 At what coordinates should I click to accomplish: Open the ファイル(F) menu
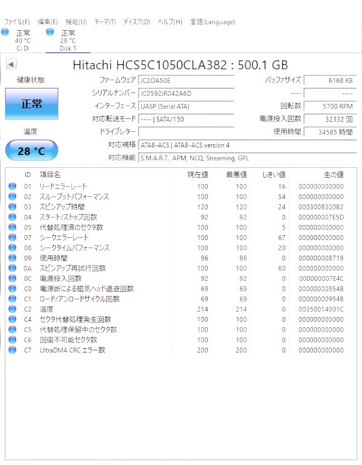coord(17,22)
